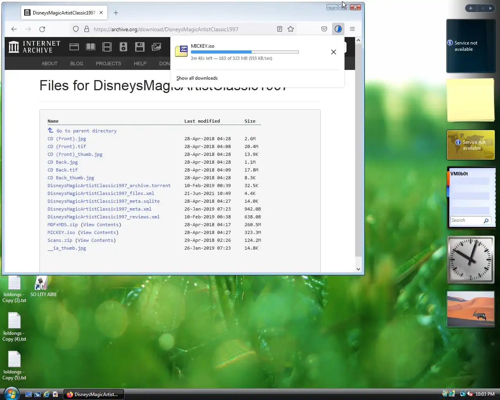Open the Images media icon

coord(156,47)
